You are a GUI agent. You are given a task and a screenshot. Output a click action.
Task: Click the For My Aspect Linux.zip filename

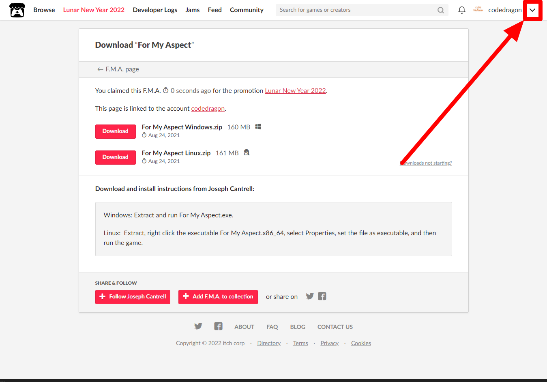(x=176, y=153)
